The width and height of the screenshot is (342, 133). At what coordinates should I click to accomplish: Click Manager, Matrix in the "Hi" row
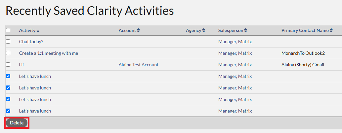[x=235, y=65]
